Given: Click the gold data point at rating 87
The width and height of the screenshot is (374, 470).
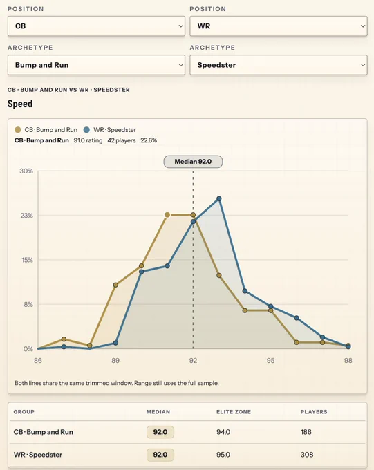Looking at the screenshot, I should coord(64,339).
